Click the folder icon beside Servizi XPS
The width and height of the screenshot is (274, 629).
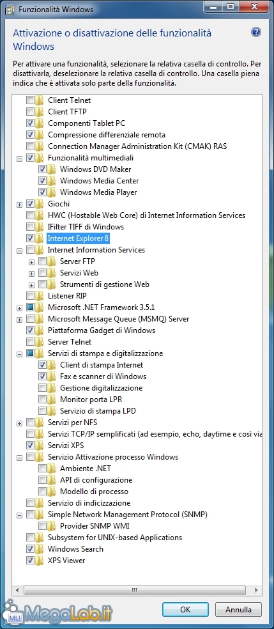pyautogui.click(x=39, y=446)
